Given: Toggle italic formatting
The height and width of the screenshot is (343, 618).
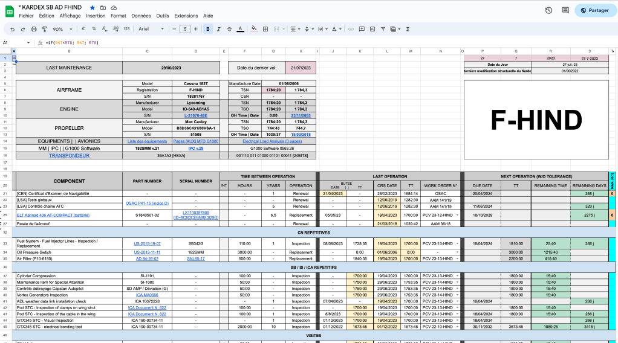Looking at the screenshot, I should point(218,28).
